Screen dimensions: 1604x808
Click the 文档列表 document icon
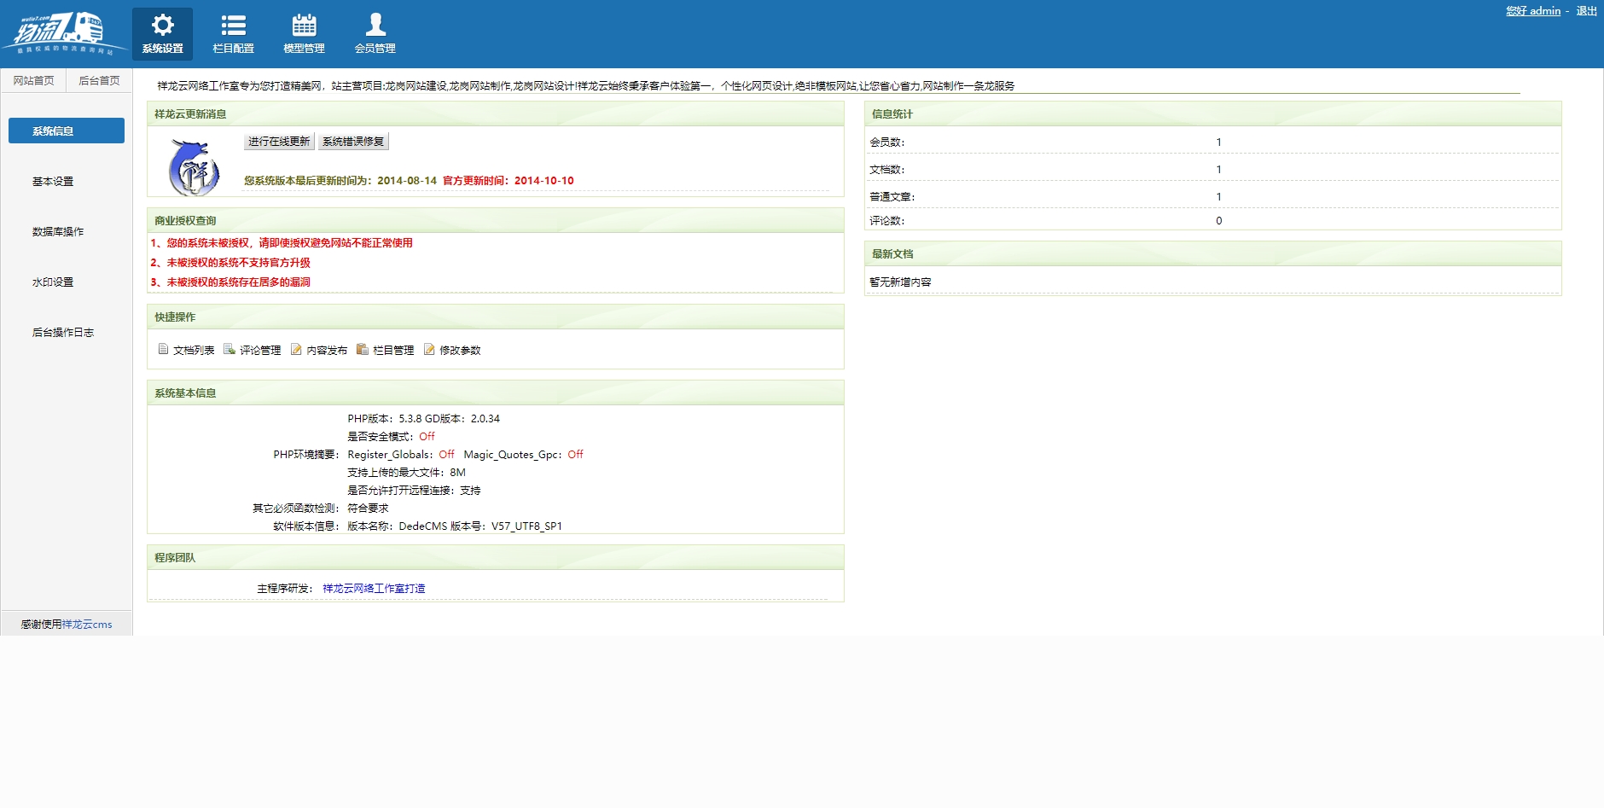coord(163,349)
